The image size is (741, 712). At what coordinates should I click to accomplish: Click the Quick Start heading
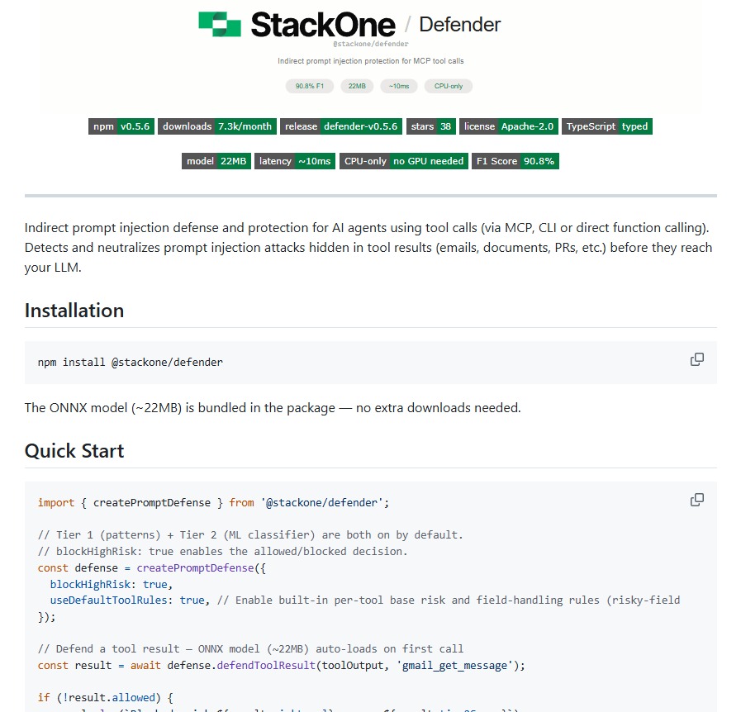[74, 451]
